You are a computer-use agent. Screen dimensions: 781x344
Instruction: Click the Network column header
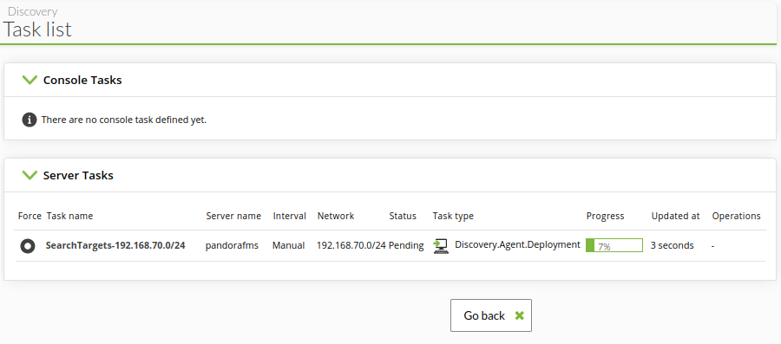(336, 216)
